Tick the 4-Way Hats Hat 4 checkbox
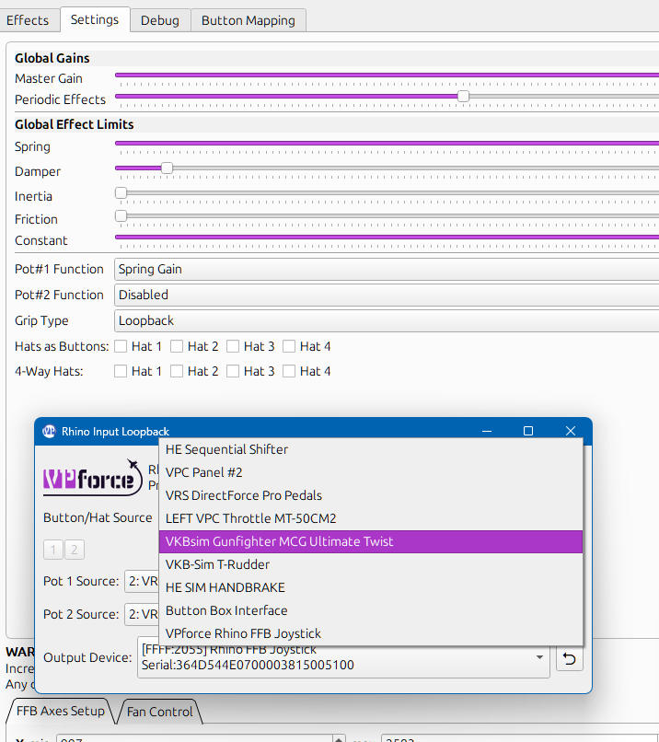The image size is (659, 742). [x=289, y=371]
